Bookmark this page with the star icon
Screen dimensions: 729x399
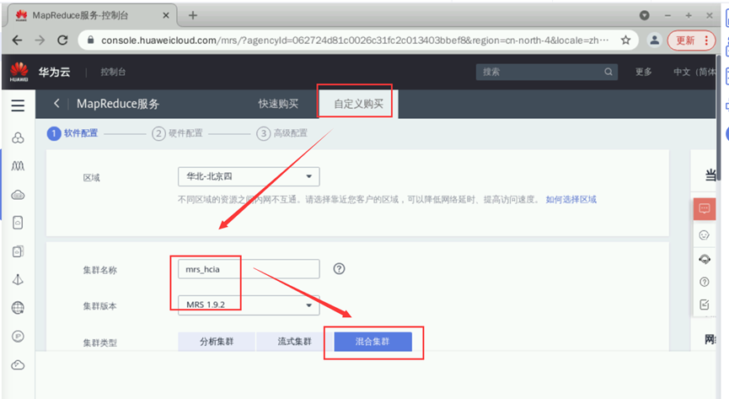626,40
